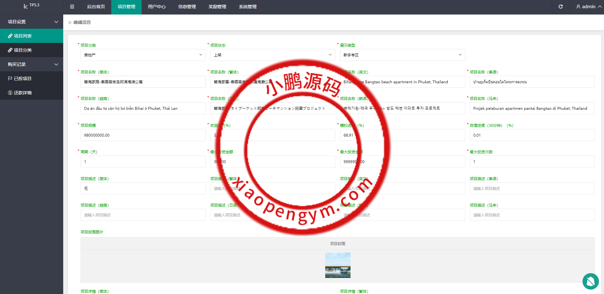Image resolution: width=604 pixels, height=294 pixels.
Task: Open 项目分类 in the sidebar
Action: 22,50
